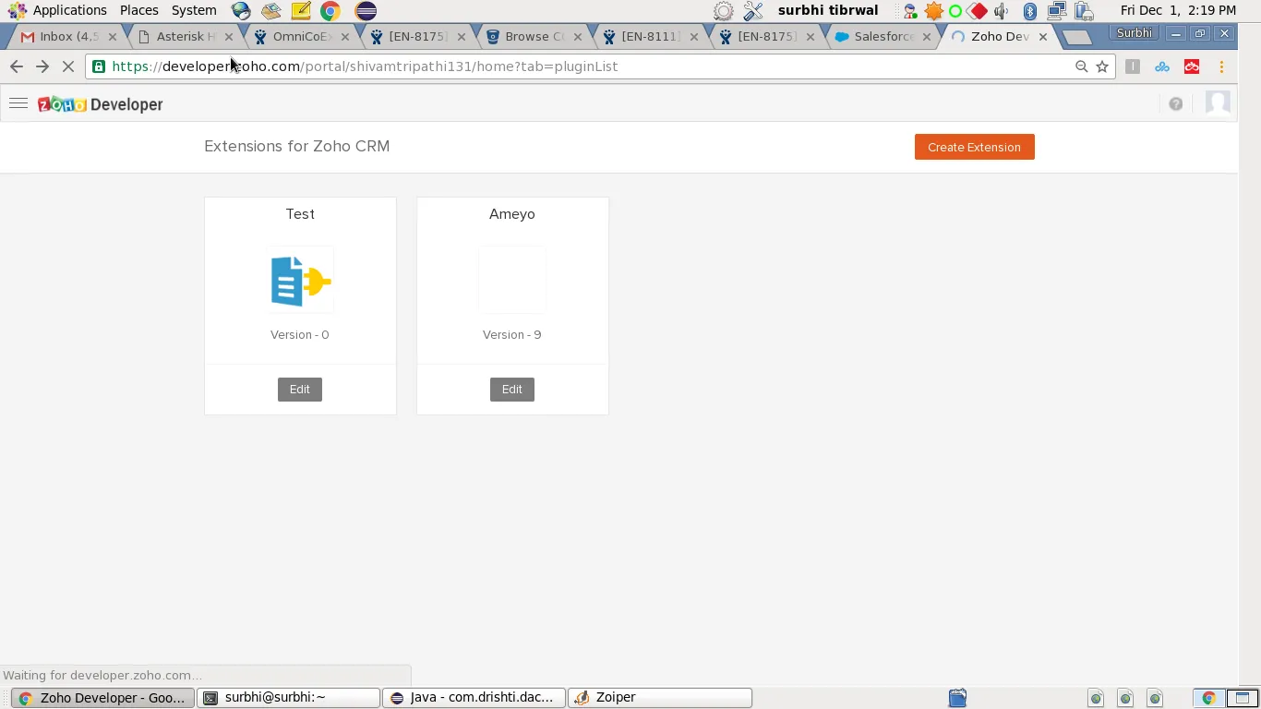1261x709 pixels.
Task: Click the Test extension plugin icon
Action: click(x=300, y=281)
